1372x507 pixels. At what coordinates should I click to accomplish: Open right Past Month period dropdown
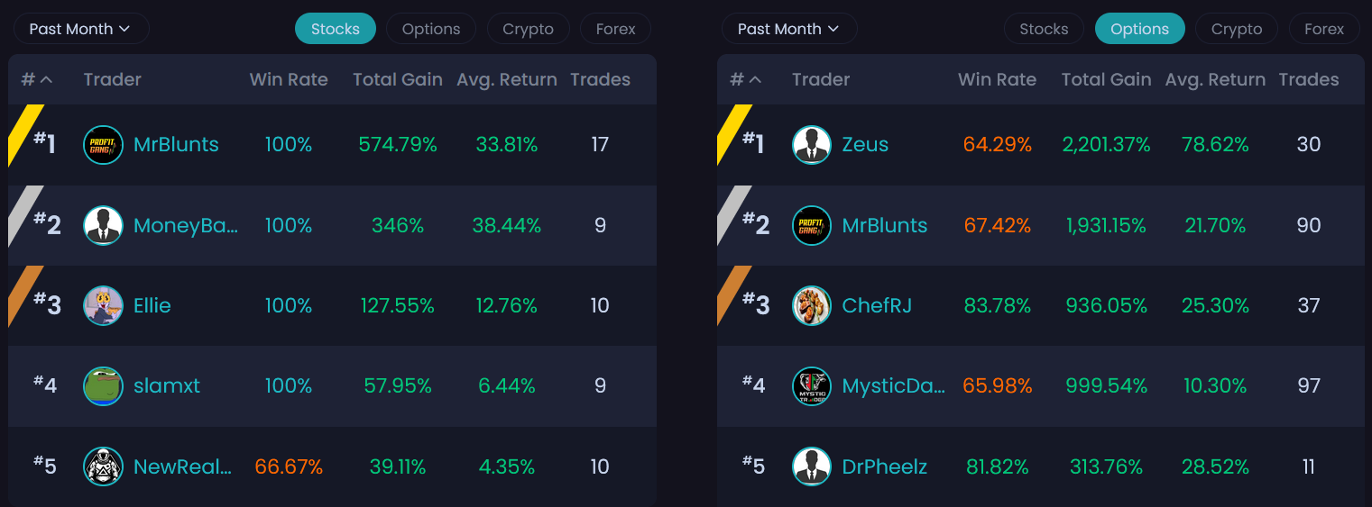point(788,29)
